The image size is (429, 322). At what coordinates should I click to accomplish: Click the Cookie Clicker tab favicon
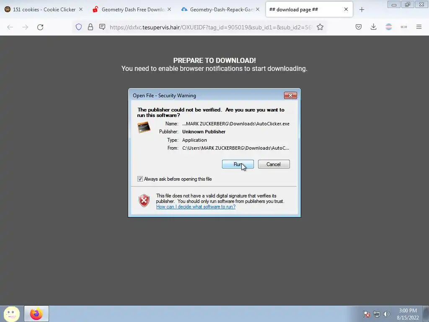pos(8,9)
